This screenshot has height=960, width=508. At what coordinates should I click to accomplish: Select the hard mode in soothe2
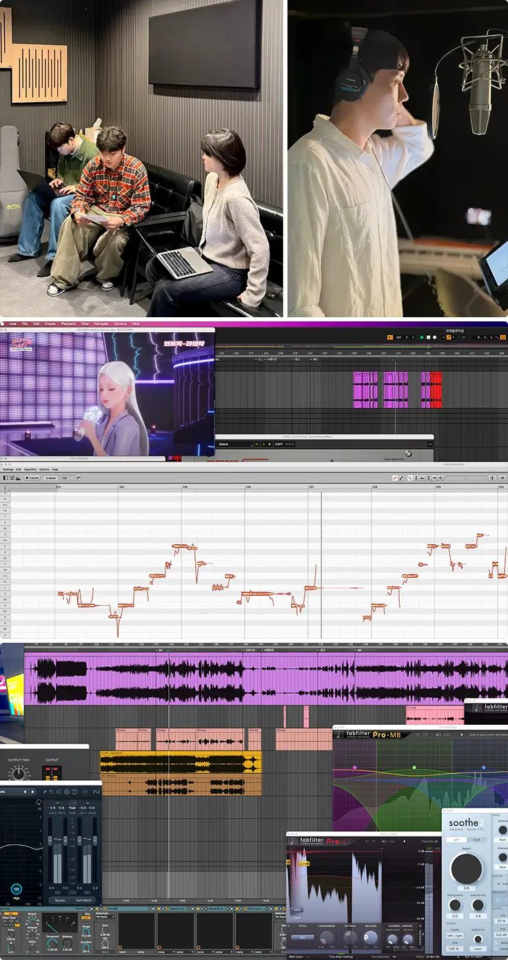pyautogui.click(x=476, y=839)
